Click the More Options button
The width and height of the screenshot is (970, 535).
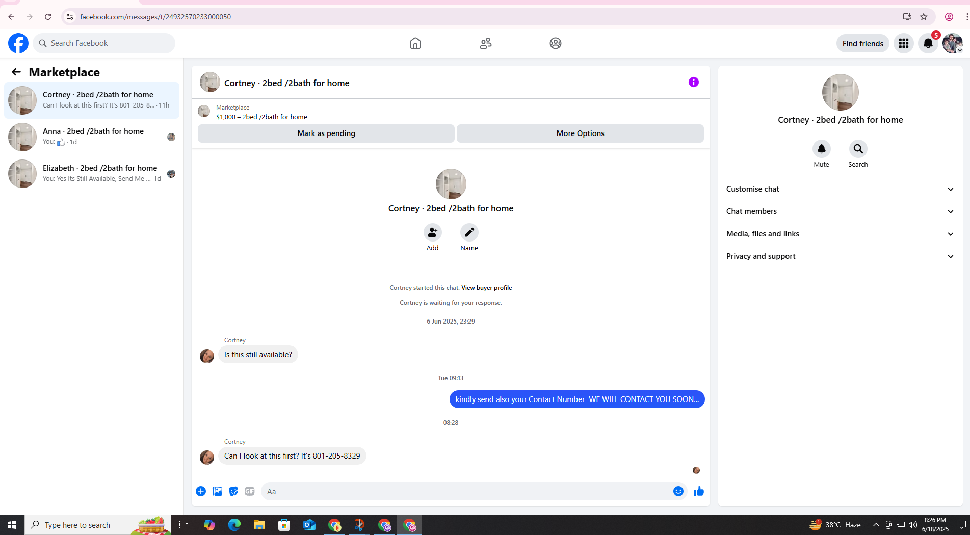(x=580, y=133)
